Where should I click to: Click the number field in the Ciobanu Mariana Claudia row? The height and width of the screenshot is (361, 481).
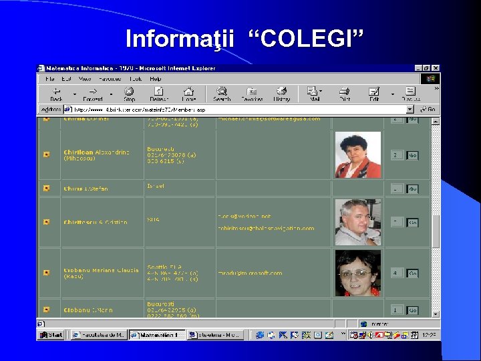396,273
